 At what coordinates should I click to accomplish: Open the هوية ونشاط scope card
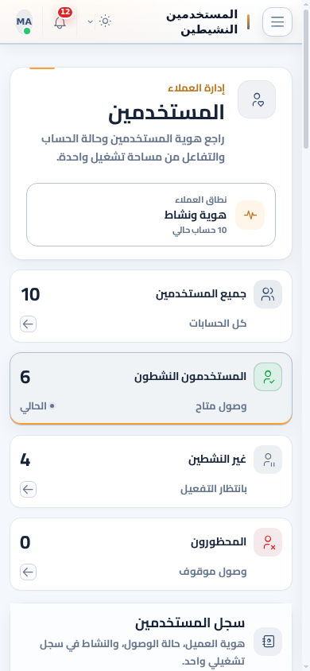151,215
